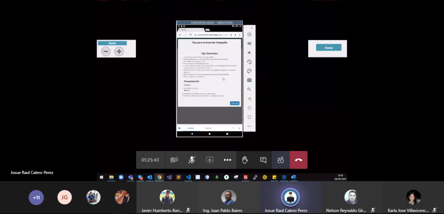Click the zoom out minus button
Viewport: 444px width, 214px height.
click(106, 52)
